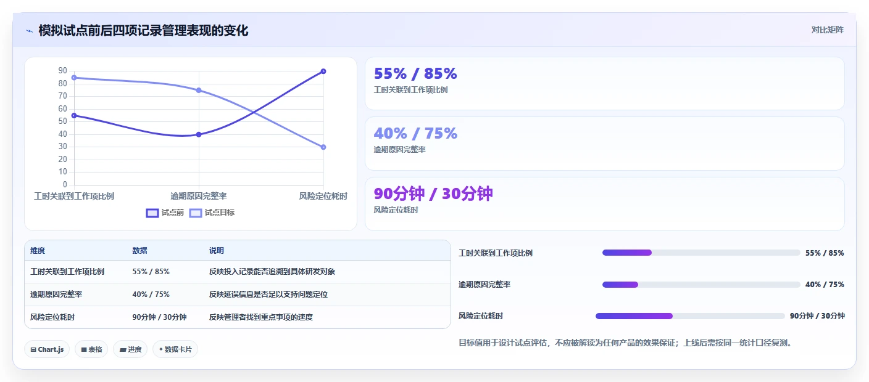Click the 逾期原因完整率 label under second card
Viewport: 869px width, 382px height.
[399, 150]
